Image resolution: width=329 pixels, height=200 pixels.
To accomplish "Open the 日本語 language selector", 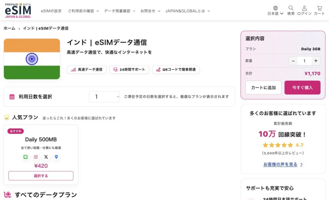I will tap(275, 13).
